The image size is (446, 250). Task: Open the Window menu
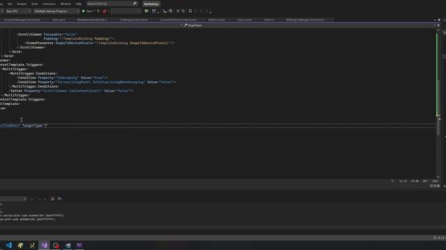pyautogui.click(x=66, y=4)
